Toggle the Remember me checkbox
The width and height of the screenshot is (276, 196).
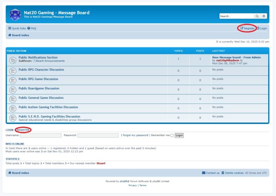point(172,135)
